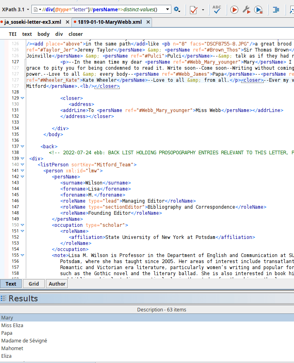This screenshot has width=294, height=363.
Task: Click the closer breadcrumb element
Action: coord(75,34)
